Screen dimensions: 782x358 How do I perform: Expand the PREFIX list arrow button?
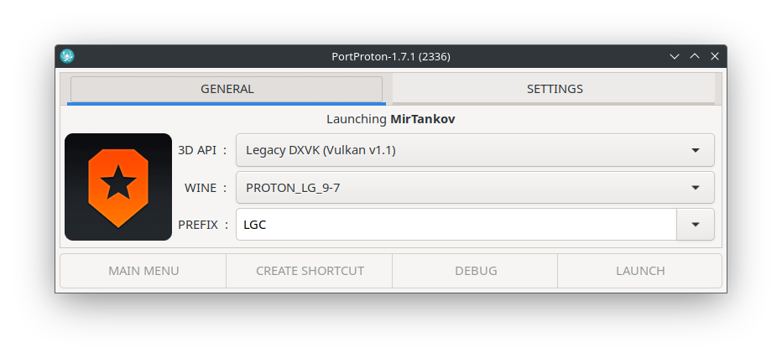pos(696,225)
